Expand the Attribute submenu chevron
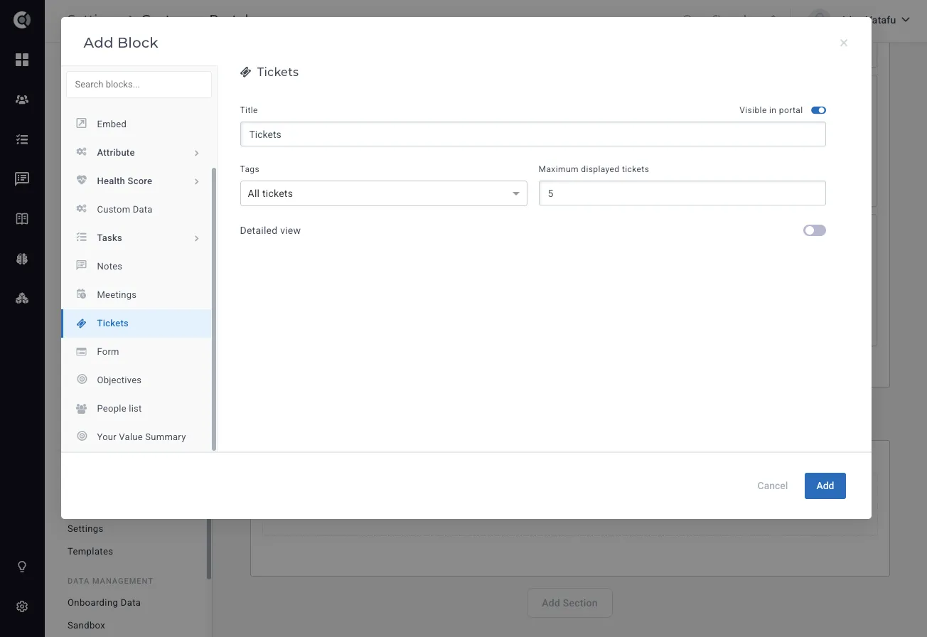 coord(197,153)
